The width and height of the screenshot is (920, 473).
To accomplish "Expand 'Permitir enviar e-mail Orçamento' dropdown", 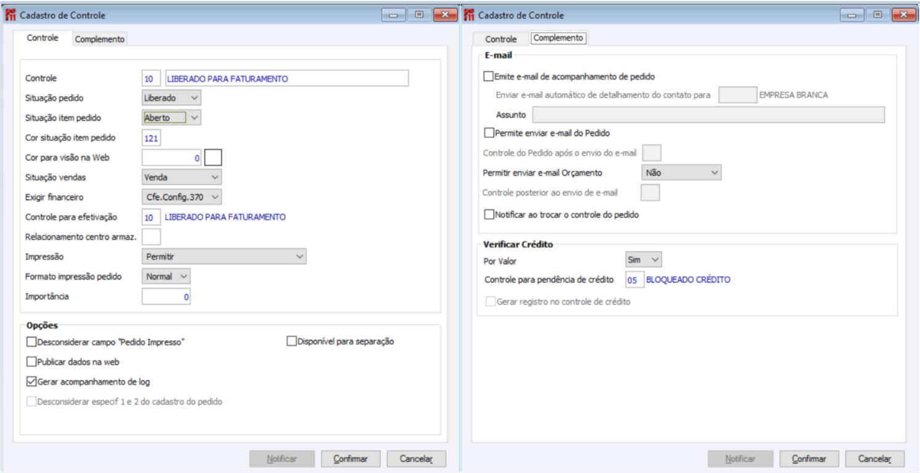I will tap(682, 173).
